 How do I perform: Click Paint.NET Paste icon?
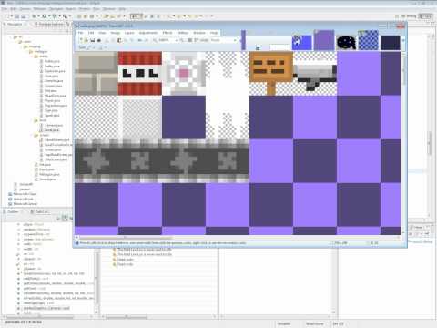point(120,40)
